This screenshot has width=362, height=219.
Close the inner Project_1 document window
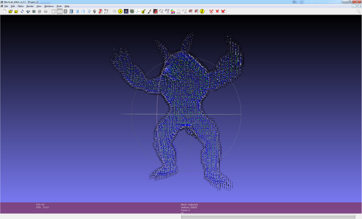360,6
